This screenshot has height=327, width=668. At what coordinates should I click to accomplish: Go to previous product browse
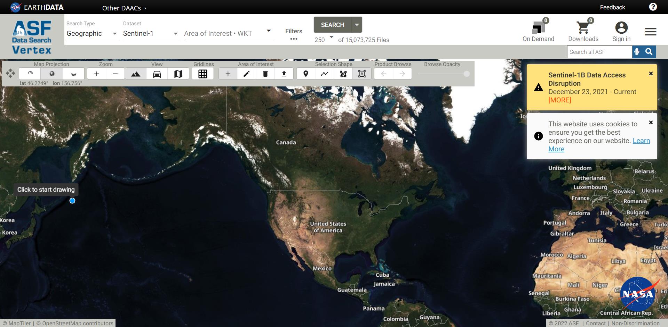click(384, 74)
